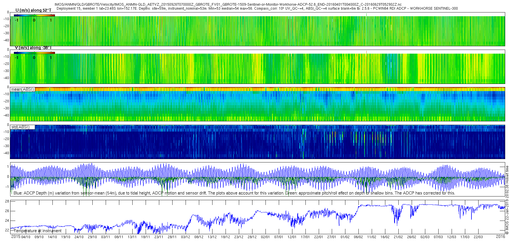The height and width of the screenshot is (241, 510).
Task: Click the 2015 year label on time axis
Action: tap(16, 236)
